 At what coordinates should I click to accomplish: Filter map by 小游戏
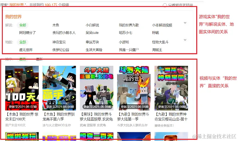pos(124,42)
